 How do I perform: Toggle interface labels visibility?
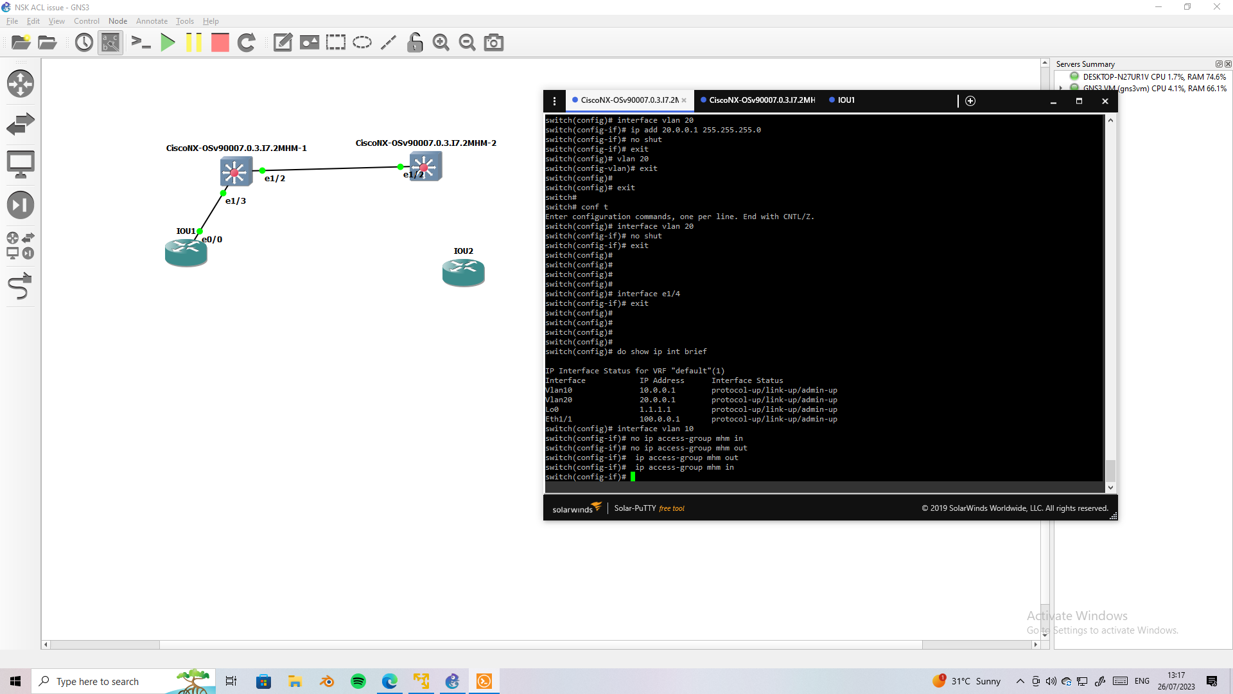110,42
